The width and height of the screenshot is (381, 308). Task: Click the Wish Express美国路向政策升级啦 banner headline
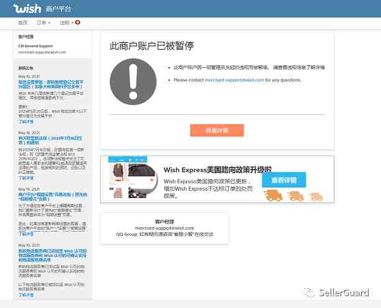[218, 170]
